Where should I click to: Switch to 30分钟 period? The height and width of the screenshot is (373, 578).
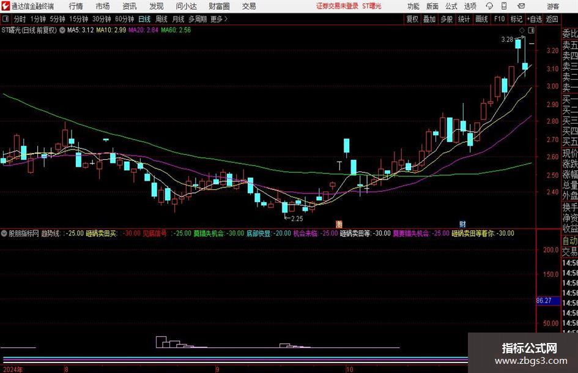pos(102,19)
